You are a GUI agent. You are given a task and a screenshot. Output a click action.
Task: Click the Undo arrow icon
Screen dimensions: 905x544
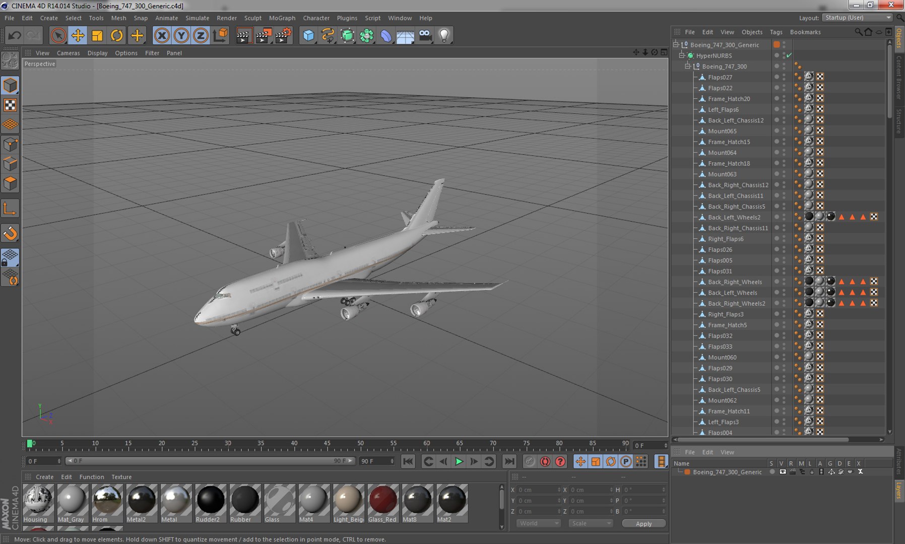tap(15, 35)
